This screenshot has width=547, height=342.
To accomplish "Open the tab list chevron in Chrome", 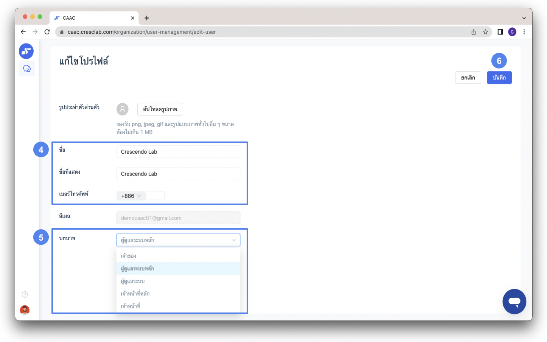I will click(524, 18).
